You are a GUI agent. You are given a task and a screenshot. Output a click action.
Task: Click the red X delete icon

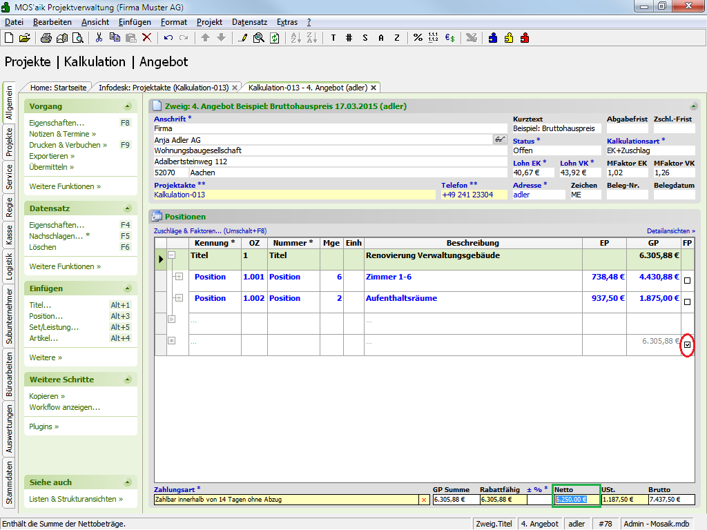(146, 37)
